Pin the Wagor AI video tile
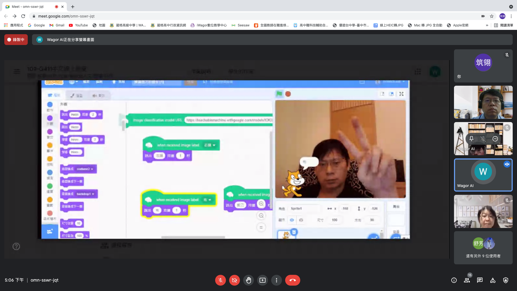 point(471,139)
